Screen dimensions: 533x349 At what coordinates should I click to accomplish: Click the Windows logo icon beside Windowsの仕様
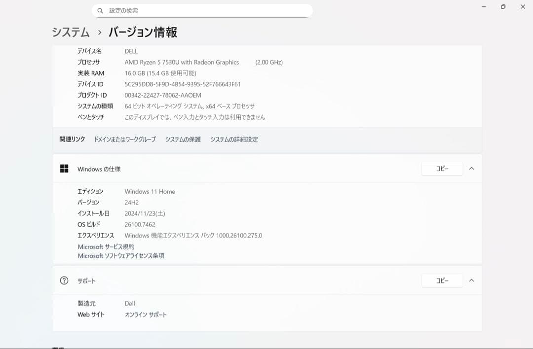(x=64, y=168)
